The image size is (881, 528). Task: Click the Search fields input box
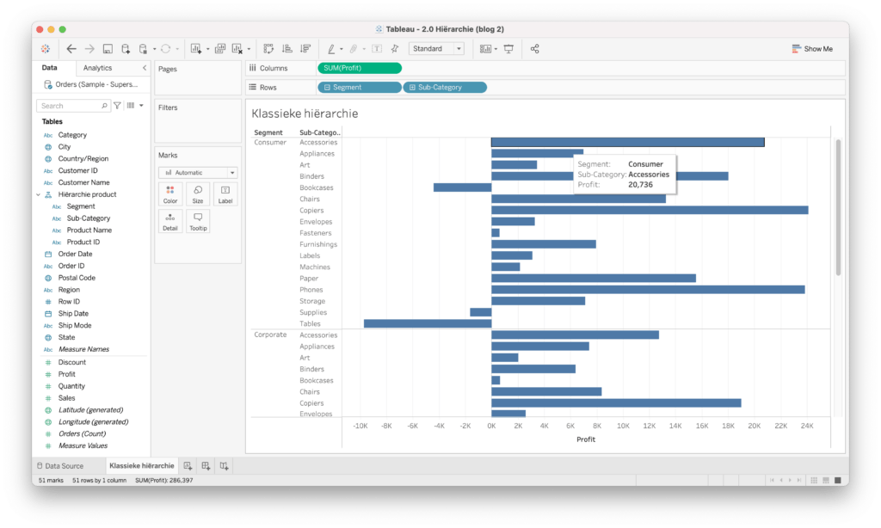tap(72, 106)
